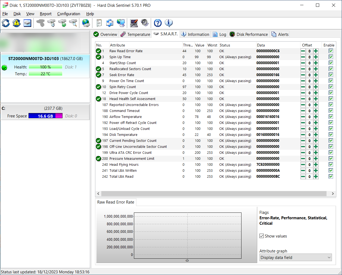Click the blue info bubble toolbar icon
The height and width of the screenshot is (275, 342).
tap(169, 23)
